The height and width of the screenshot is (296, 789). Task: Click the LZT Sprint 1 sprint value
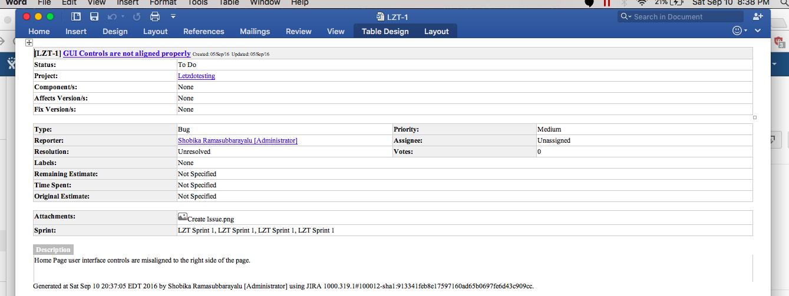pos(256,230)
